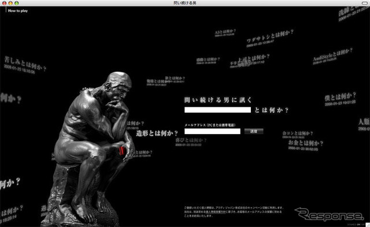
Task: Click the toolbar pill button in title bar
Action: coord(365,3)
